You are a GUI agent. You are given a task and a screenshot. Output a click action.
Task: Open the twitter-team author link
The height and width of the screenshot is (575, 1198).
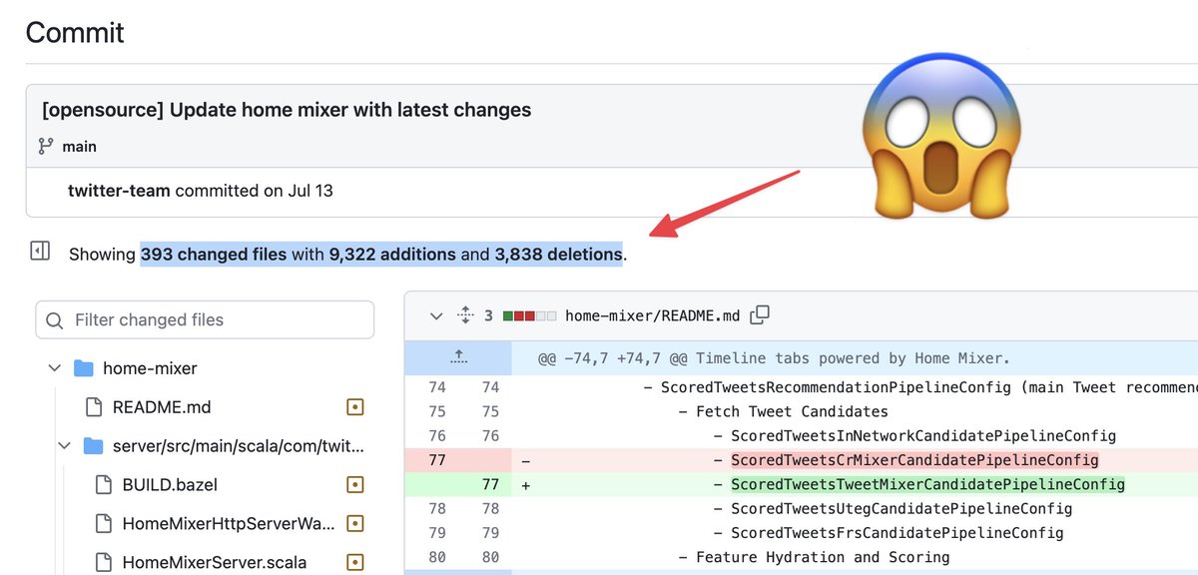pos(119,190)
